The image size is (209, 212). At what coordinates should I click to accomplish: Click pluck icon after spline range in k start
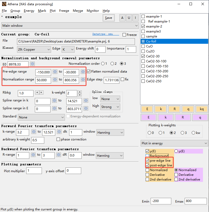coord(54,101)
